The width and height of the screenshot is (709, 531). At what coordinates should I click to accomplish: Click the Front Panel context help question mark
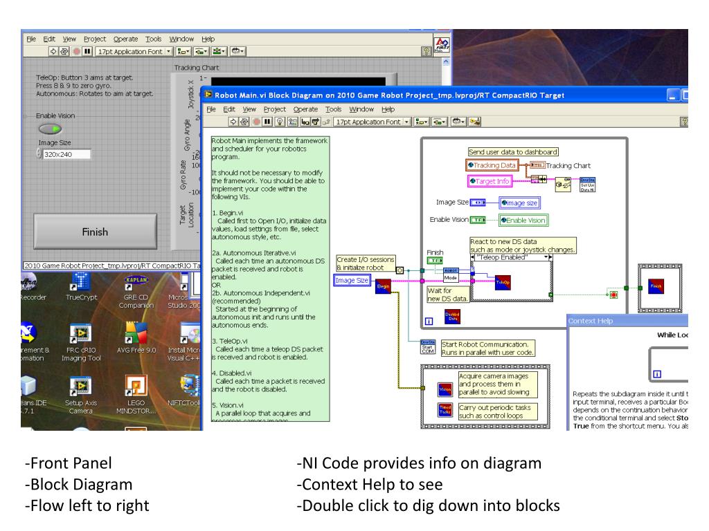[426, 51]
